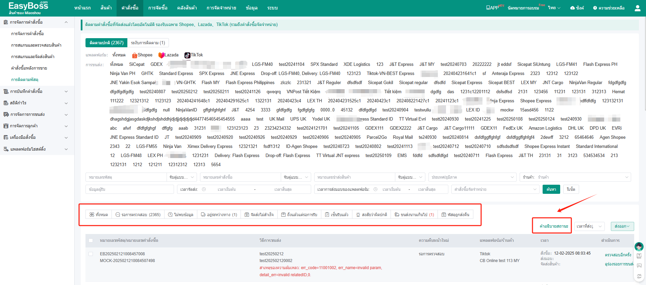Open the help manual book icon
This screenshot has width=646, height=285.
(x=639, y=256)
